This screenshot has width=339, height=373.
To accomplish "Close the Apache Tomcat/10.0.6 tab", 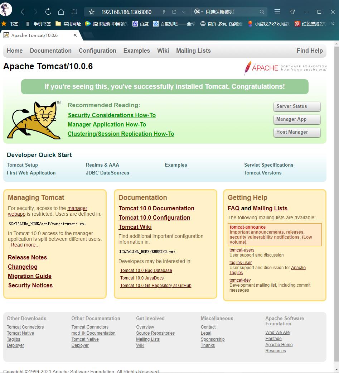I will tap(75, 35).
